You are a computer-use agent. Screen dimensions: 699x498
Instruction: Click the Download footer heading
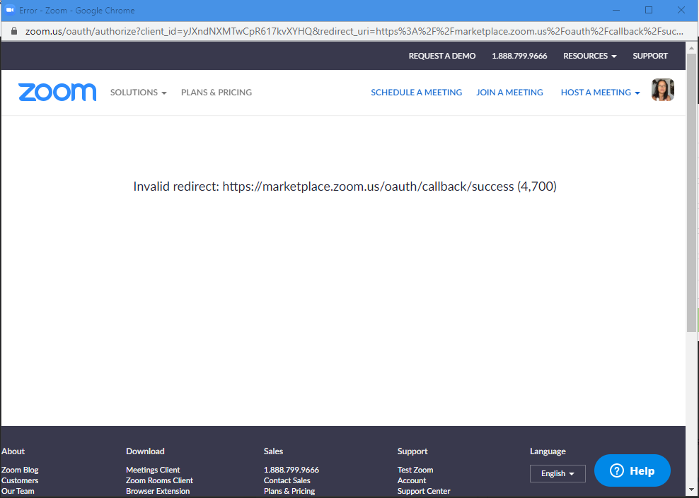[x=145, y=451]
